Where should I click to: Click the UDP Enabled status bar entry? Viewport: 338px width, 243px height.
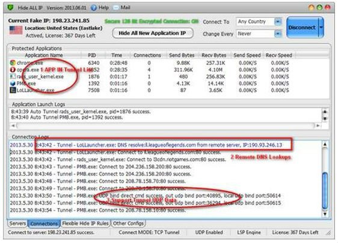point(209,232)
